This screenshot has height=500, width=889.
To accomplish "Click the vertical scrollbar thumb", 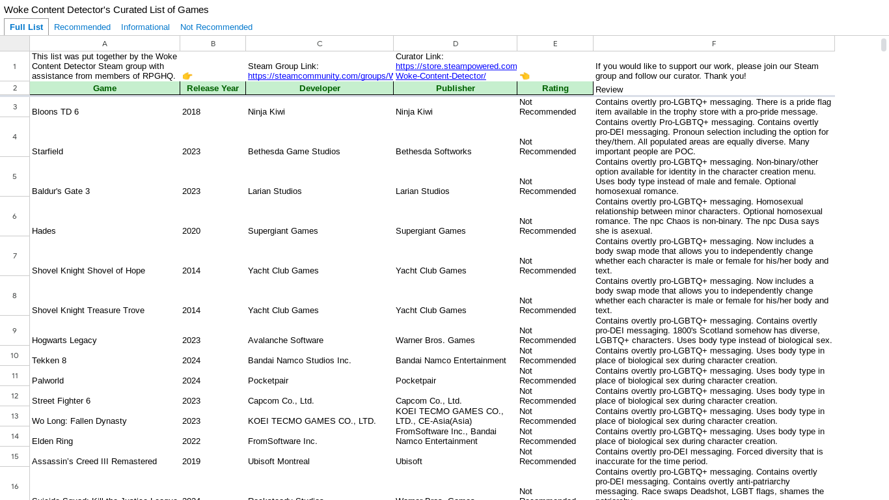I will [884, 45].
